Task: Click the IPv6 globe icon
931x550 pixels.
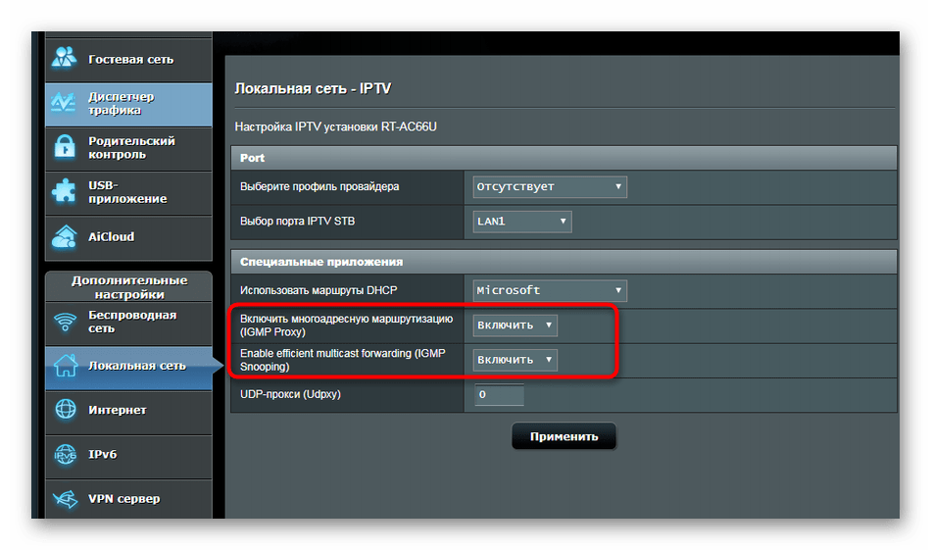Action: coord(66,454)
